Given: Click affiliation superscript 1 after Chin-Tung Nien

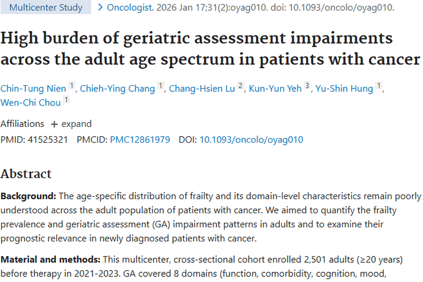Looking at the screenshot, I should coord(72,86).
